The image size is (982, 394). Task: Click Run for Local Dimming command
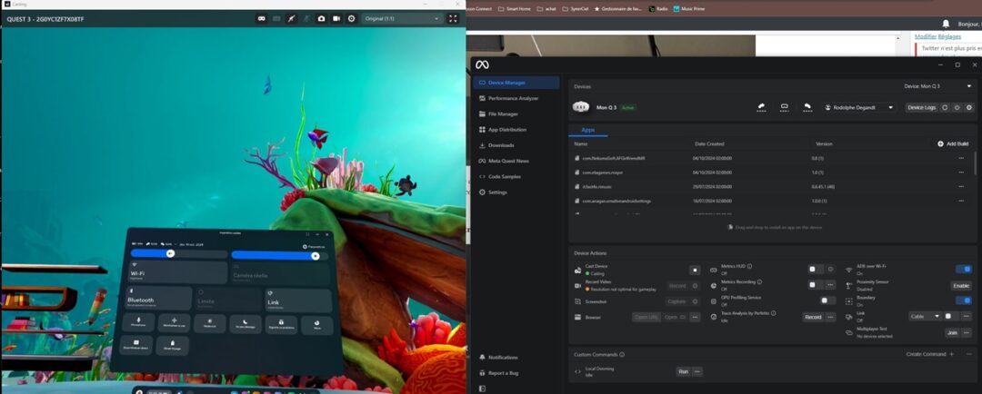pyautogui.click(x=683, y=371)
